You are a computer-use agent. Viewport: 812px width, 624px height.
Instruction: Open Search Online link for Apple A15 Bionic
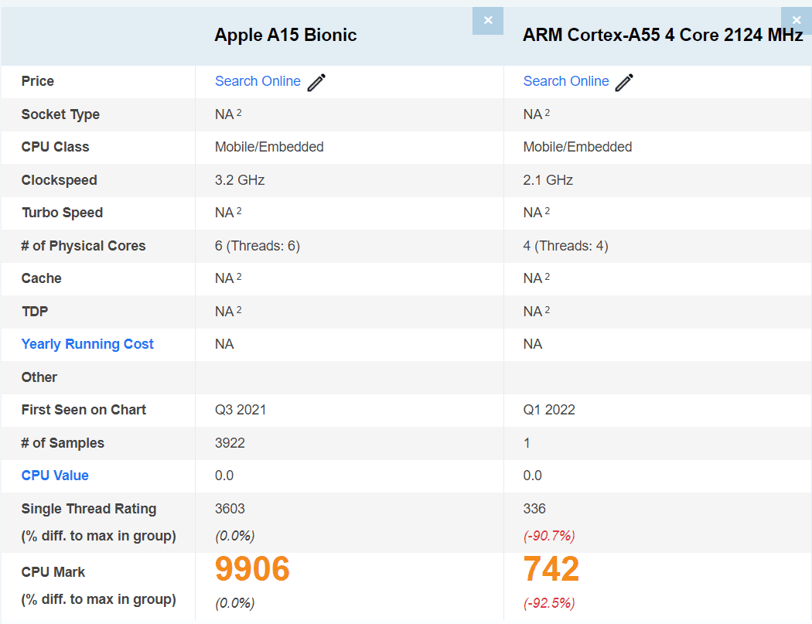[x=258, y=81]
